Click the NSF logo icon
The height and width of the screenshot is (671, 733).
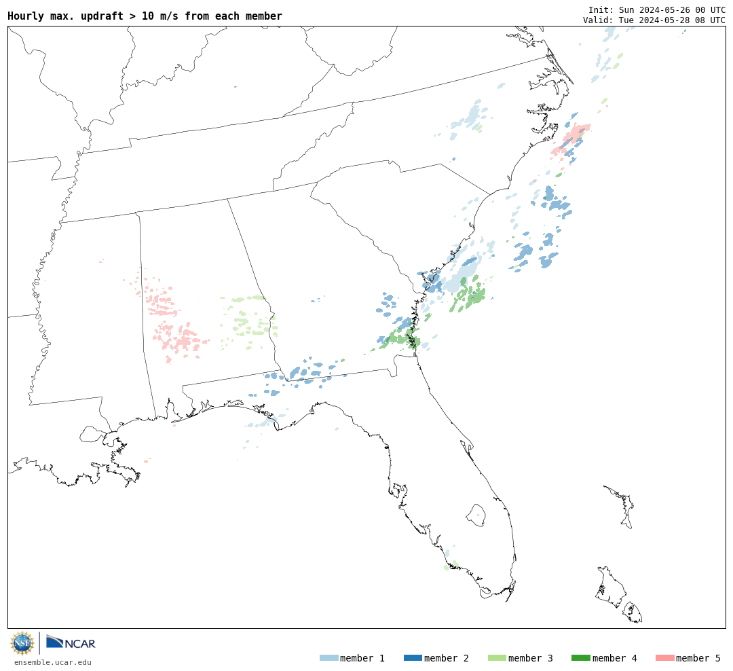[22, 643]
